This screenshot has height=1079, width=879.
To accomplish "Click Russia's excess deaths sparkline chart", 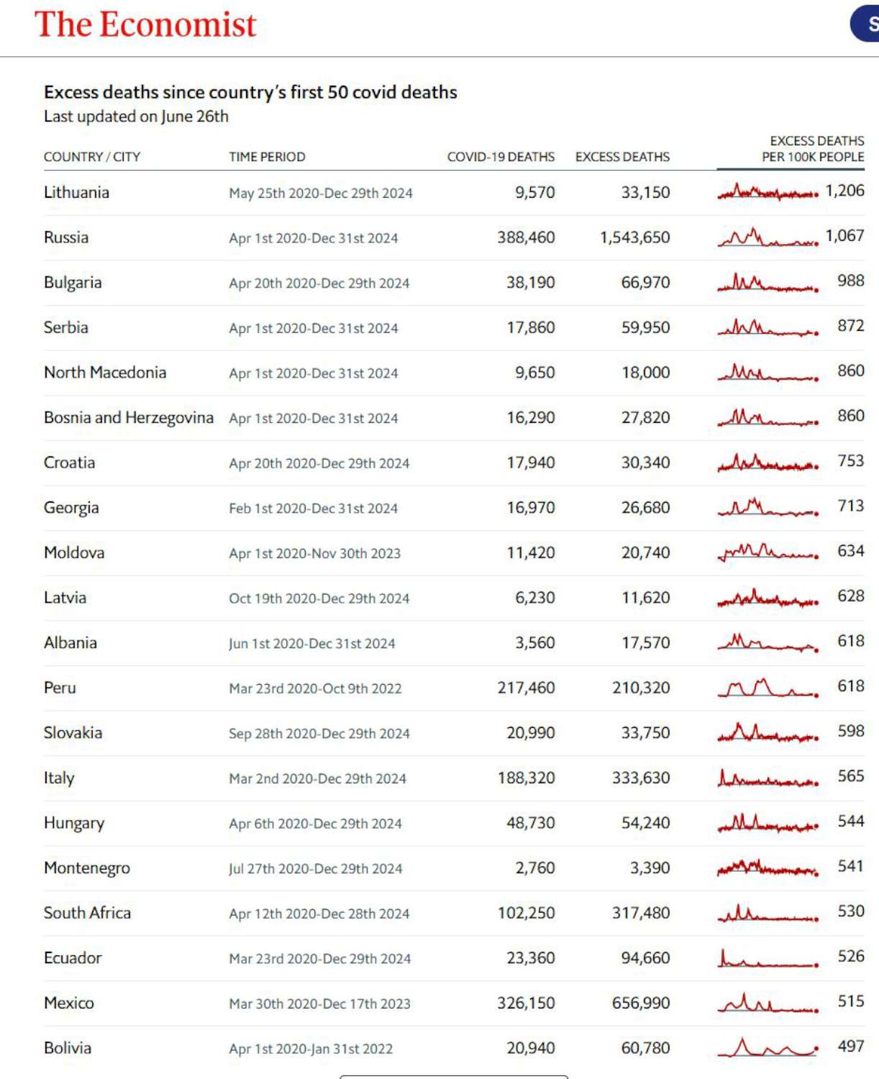I will (x=768, y=237).
